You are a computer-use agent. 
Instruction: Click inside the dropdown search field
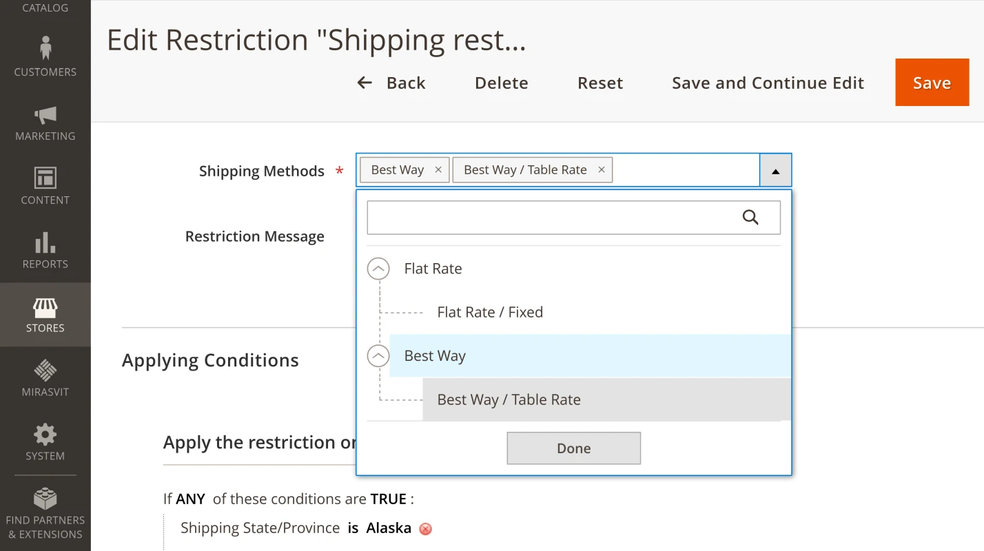(x=551, y=217)
